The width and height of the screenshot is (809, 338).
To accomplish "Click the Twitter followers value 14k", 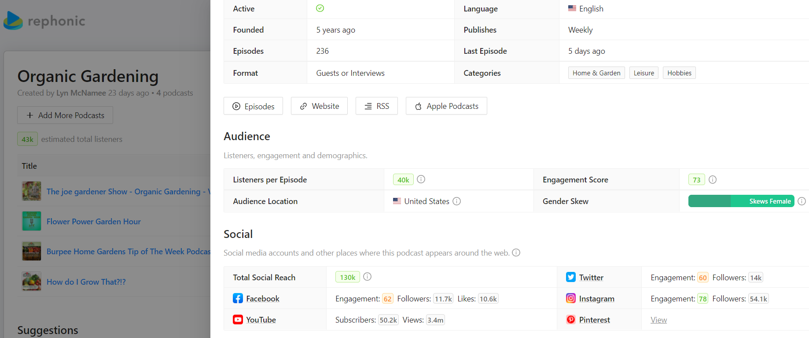I will coord(756,278).
